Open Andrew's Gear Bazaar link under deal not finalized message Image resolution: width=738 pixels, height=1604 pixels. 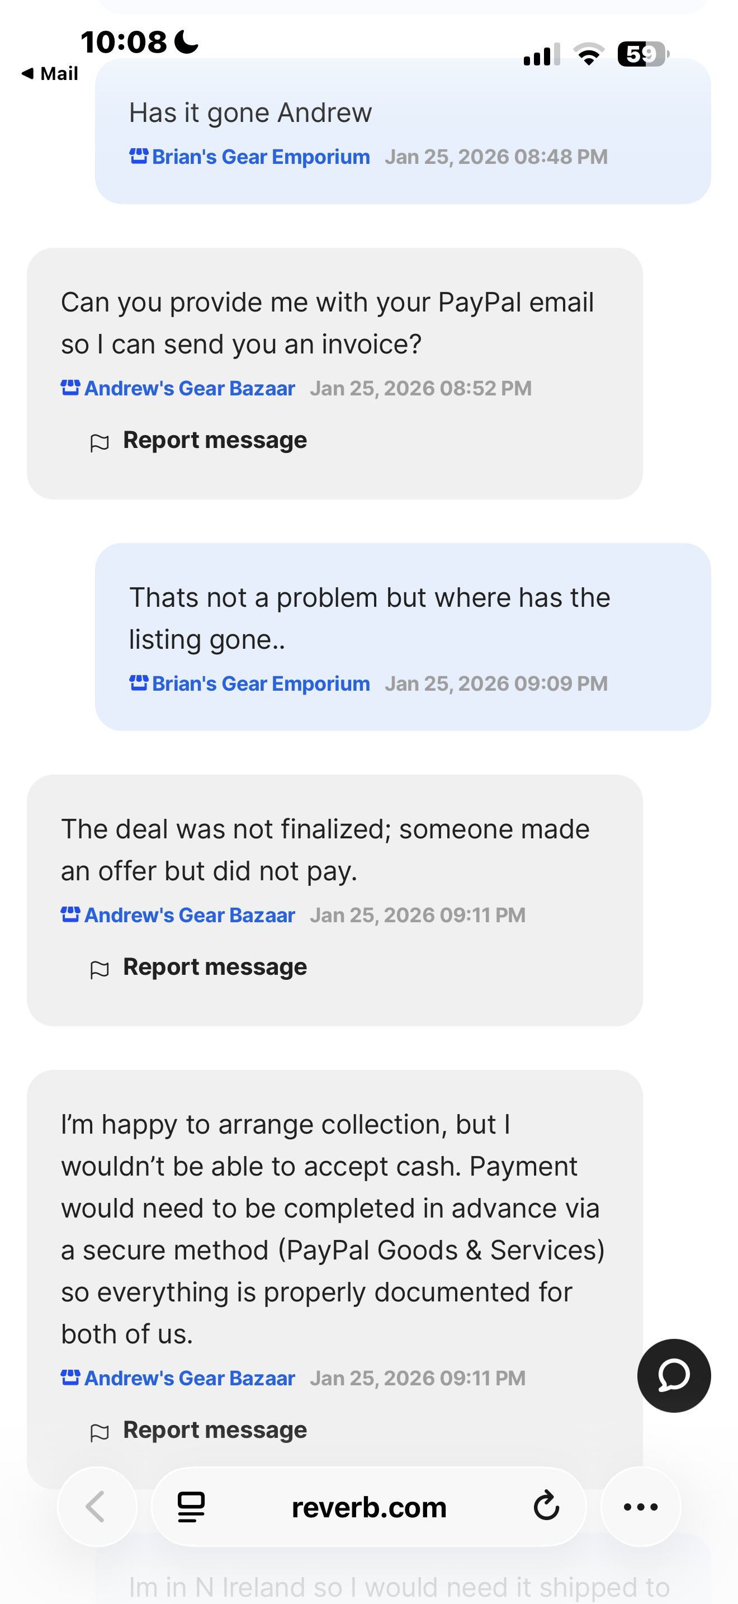[x=189, y=916]
